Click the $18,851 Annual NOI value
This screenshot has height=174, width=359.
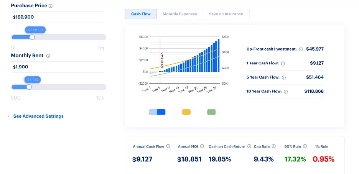pyautogui.click(x=189, y=159)
